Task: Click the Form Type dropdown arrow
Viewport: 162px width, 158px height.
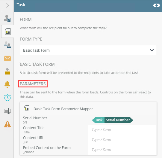Action: (152, 50)
